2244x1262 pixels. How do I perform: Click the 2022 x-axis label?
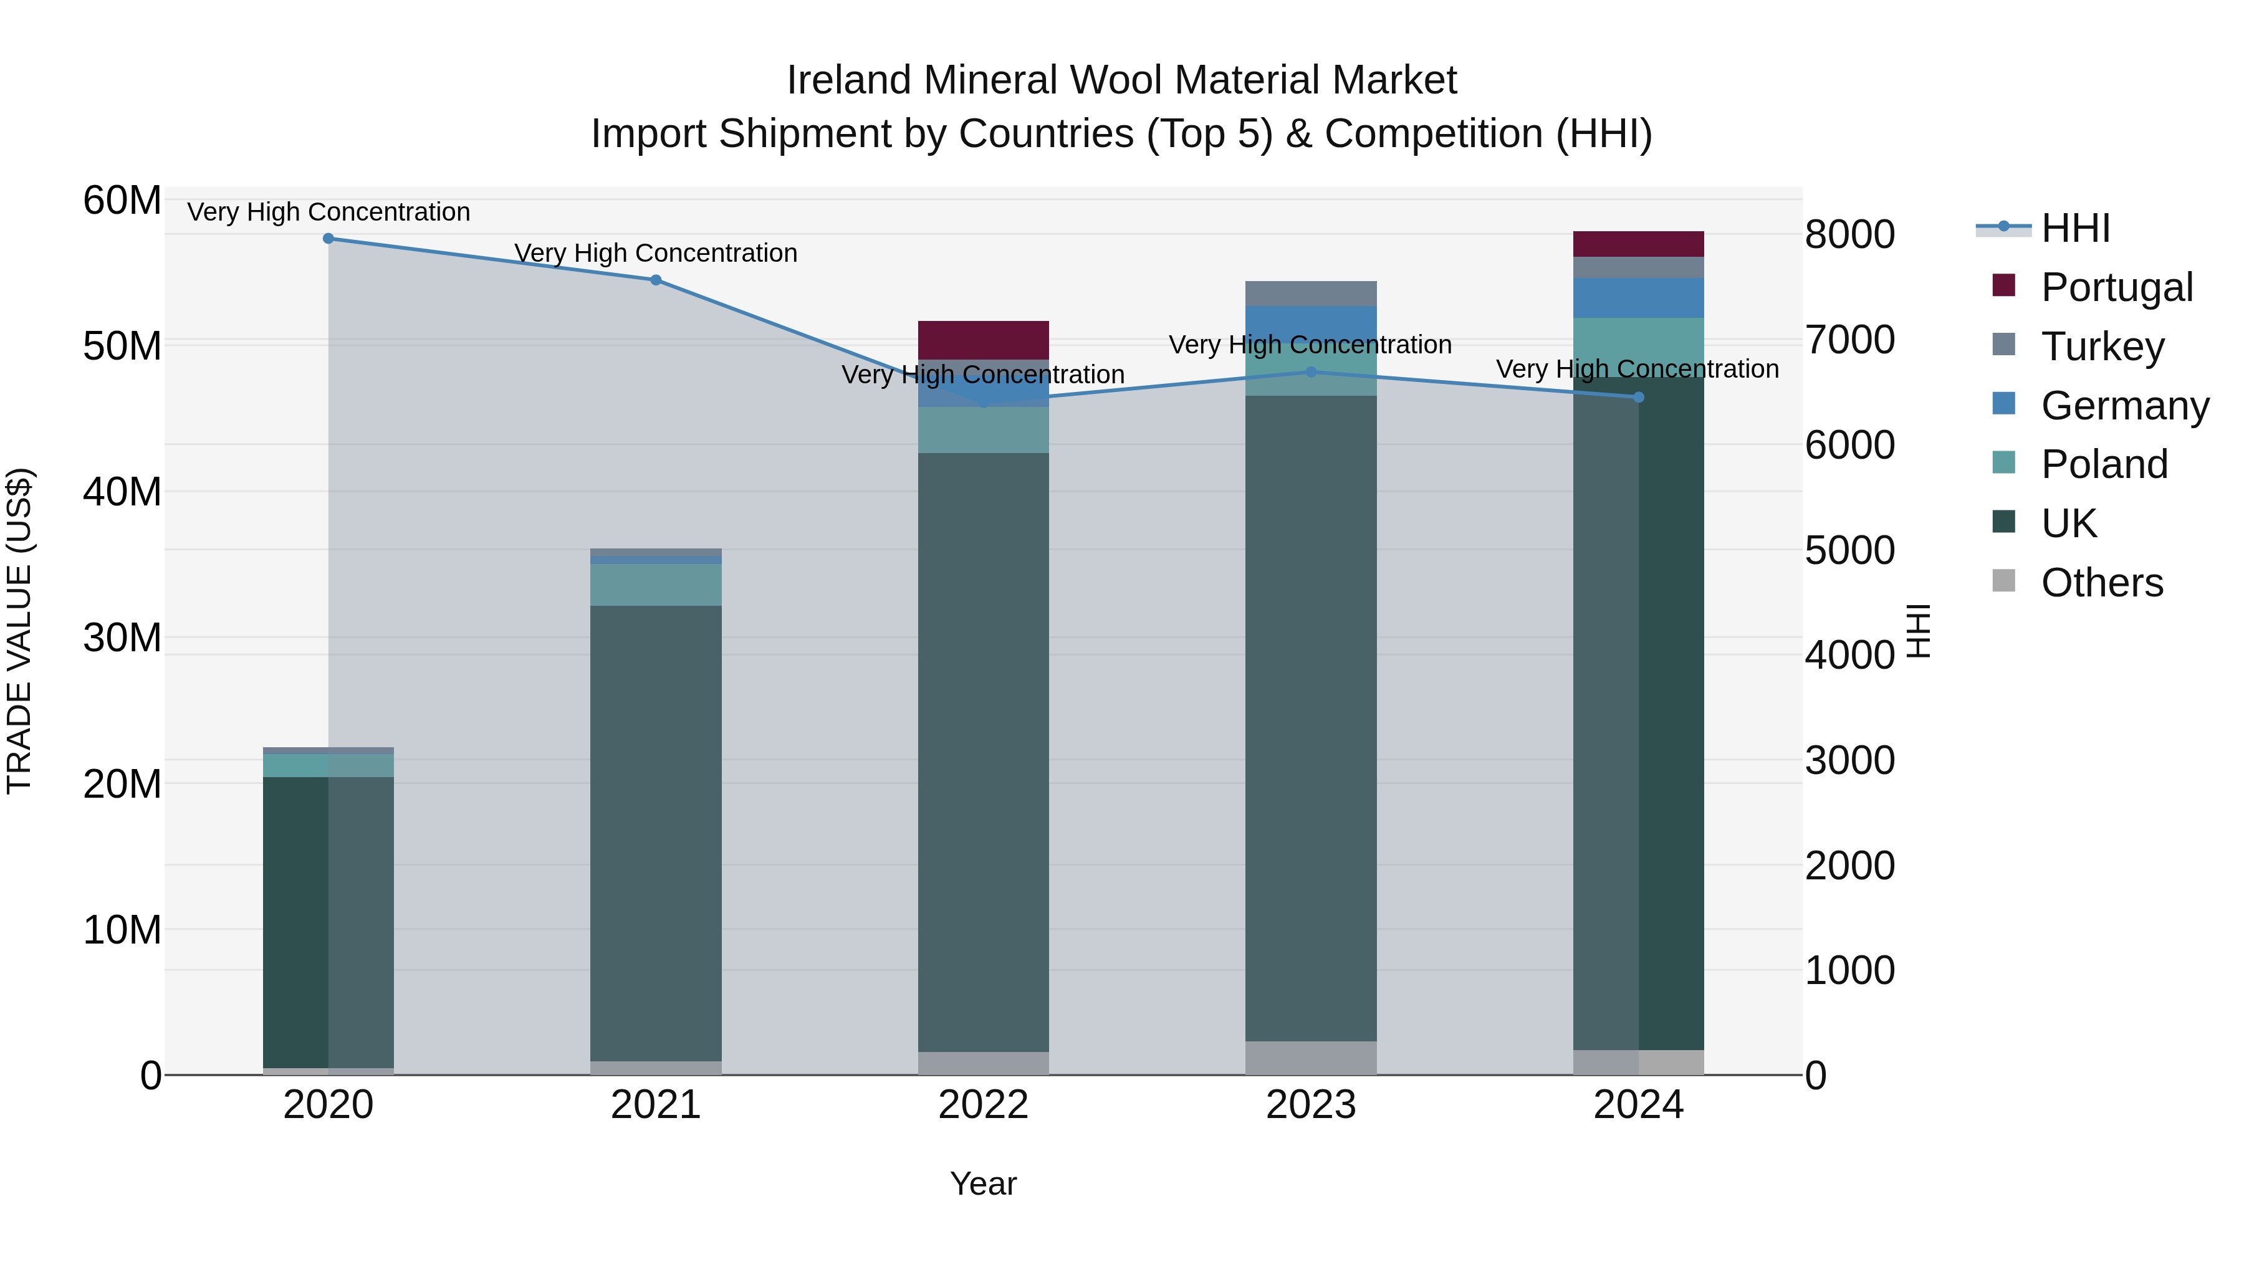(x=984, y=1105)
